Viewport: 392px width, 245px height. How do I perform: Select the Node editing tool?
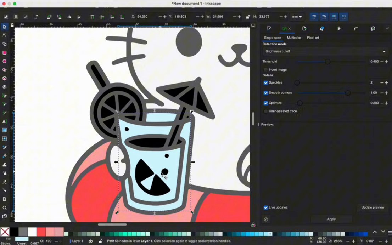click(4, 35)
